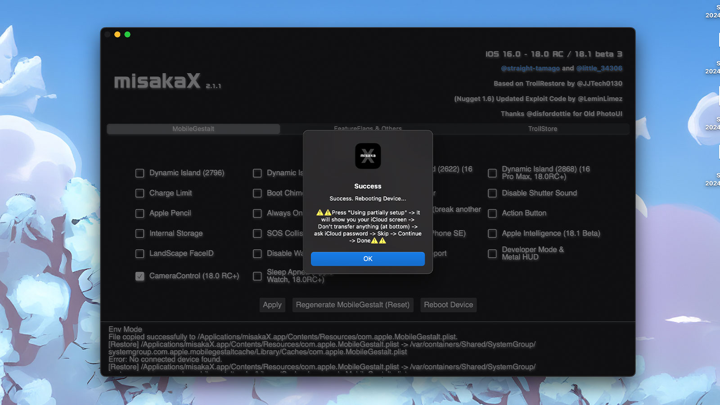
Task: Enable Apple Pencil option
Action: 140,213
